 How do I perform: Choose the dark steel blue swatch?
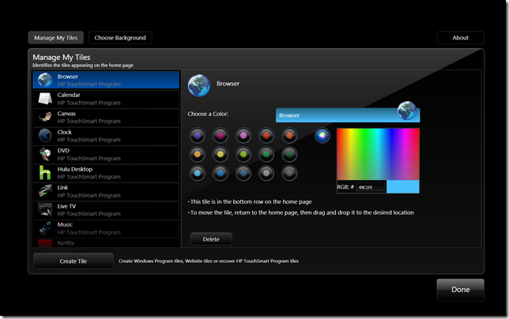(243, 173)
